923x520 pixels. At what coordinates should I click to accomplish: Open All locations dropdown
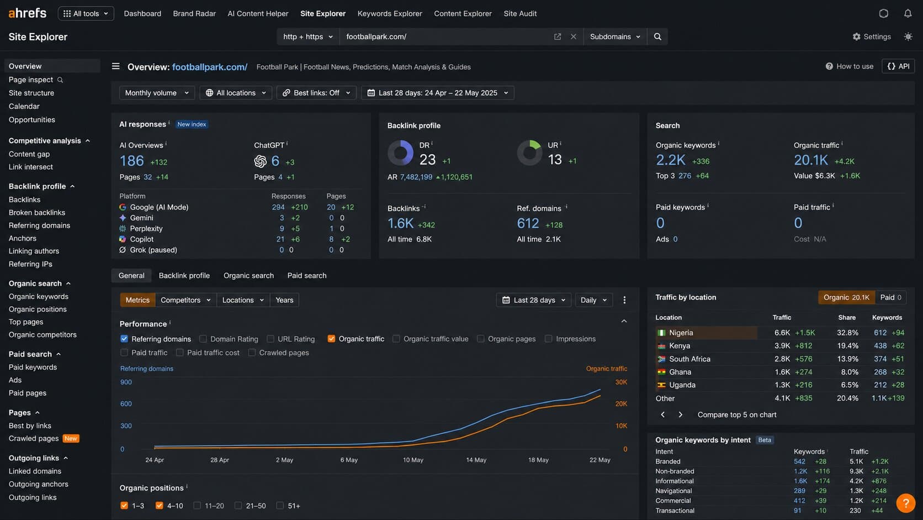click(x=236, y=93)
